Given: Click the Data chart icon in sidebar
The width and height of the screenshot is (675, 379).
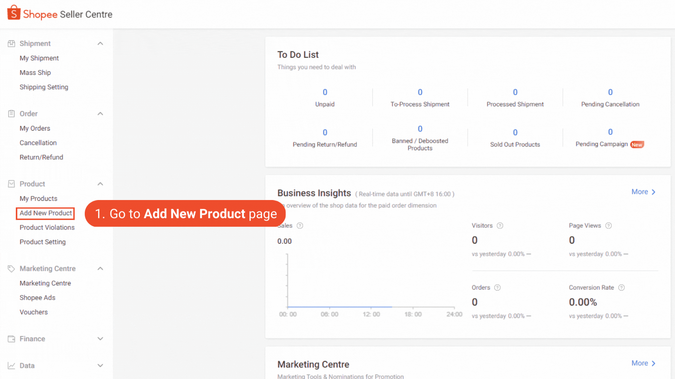Looking at the screenshot, I should click(x=11, y=365).
